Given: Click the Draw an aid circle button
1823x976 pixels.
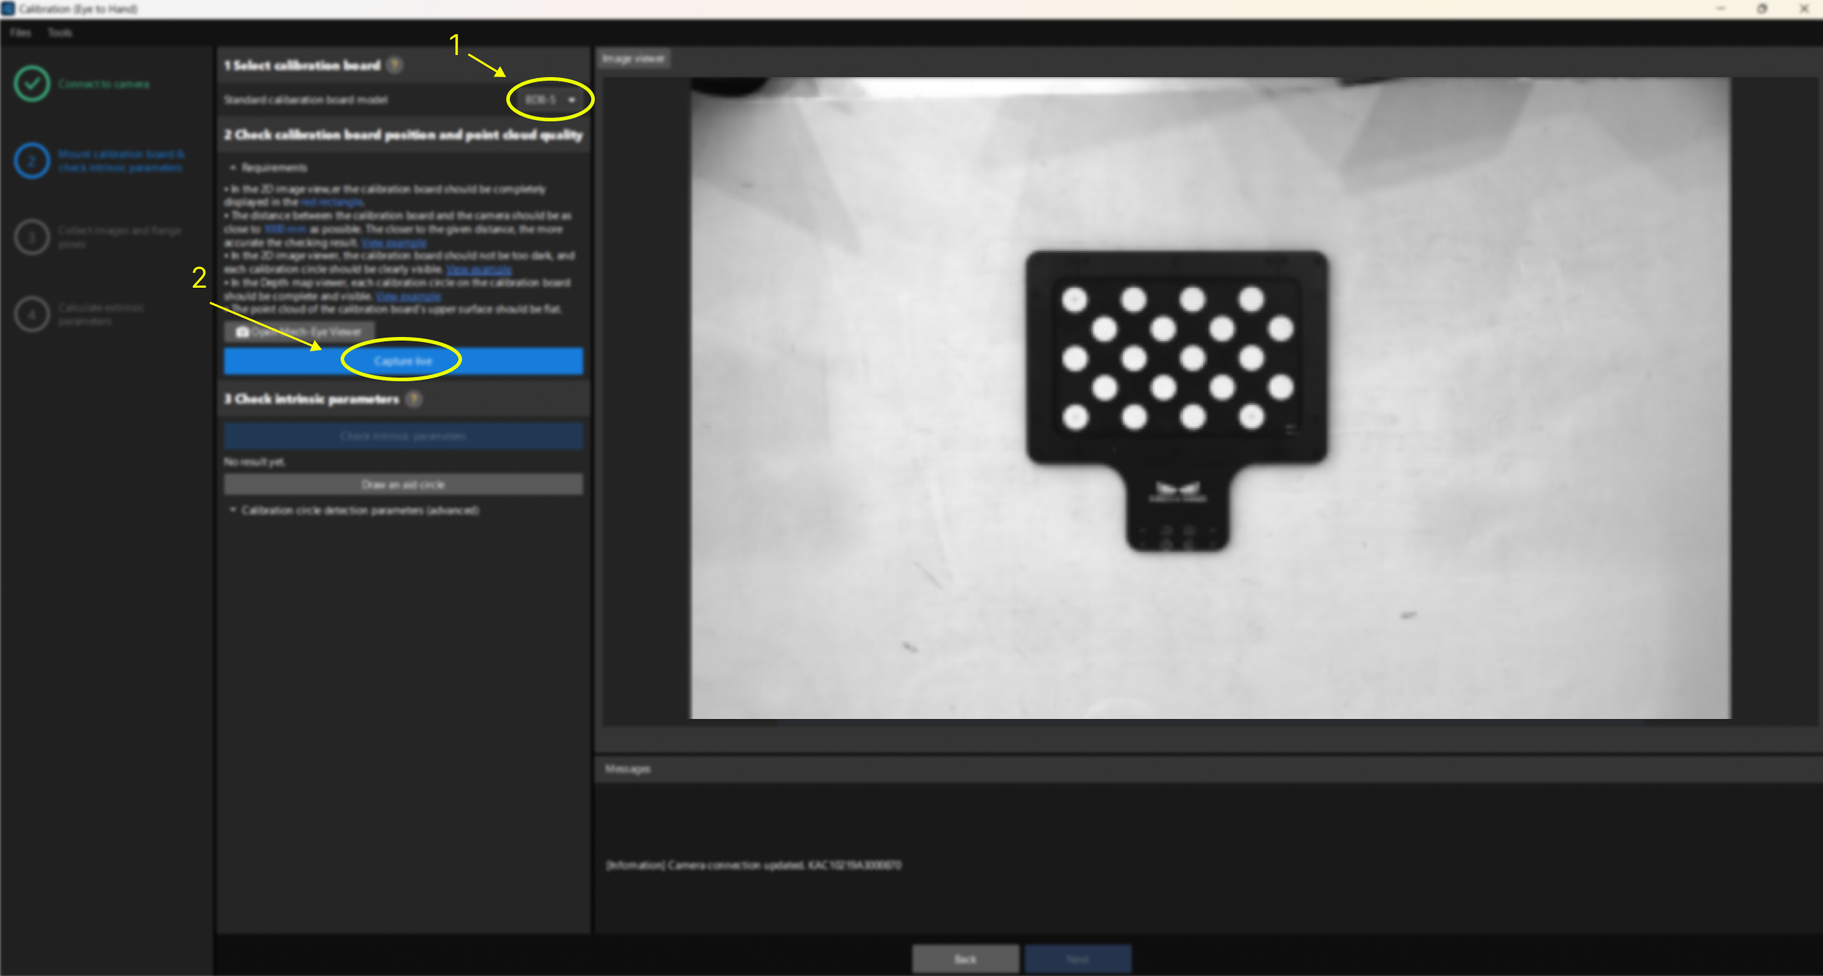Looking at the screenshot, I should click(x=403, y=485).
